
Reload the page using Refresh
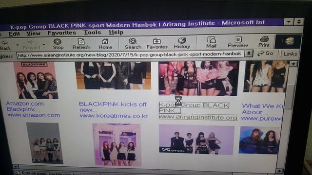click(x=81, y=44)
